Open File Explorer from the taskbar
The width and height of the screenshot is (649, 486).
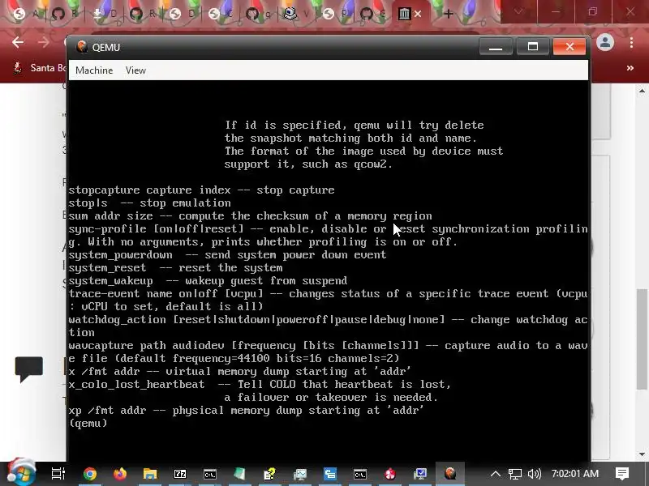coord(150,474)
